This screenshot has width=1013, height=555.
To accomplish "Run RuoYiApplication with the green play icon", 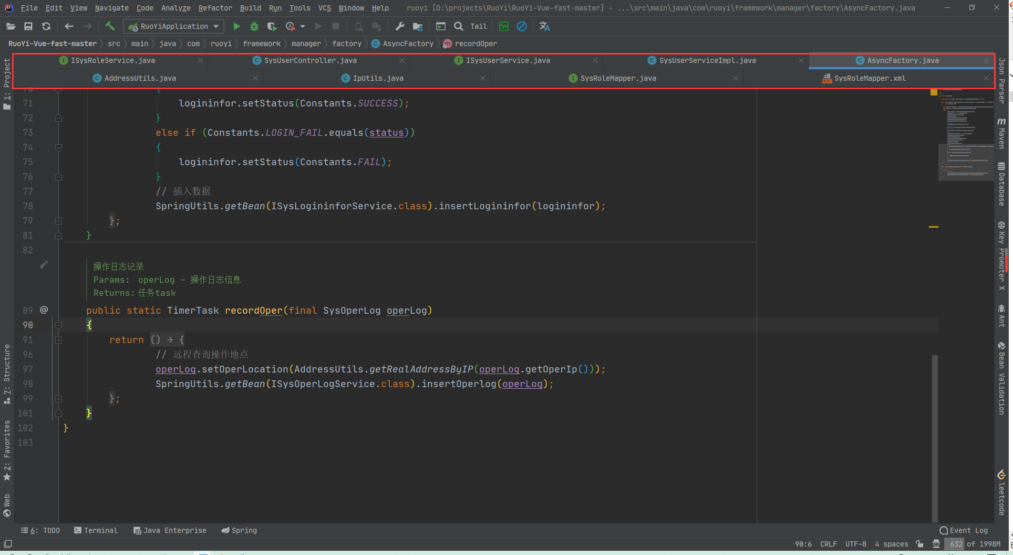I will point(236,26).
